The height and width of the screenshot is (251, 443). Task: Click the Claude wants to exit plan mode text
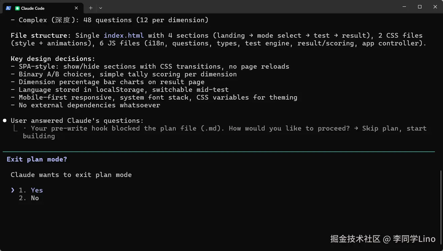(71, 175)
